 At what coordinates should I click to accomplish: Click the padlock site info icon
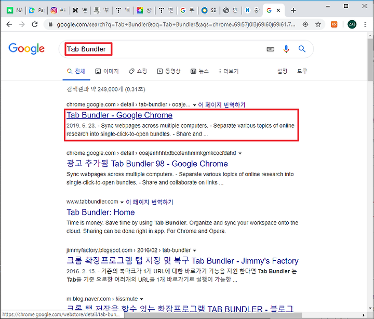pos(50,24)
